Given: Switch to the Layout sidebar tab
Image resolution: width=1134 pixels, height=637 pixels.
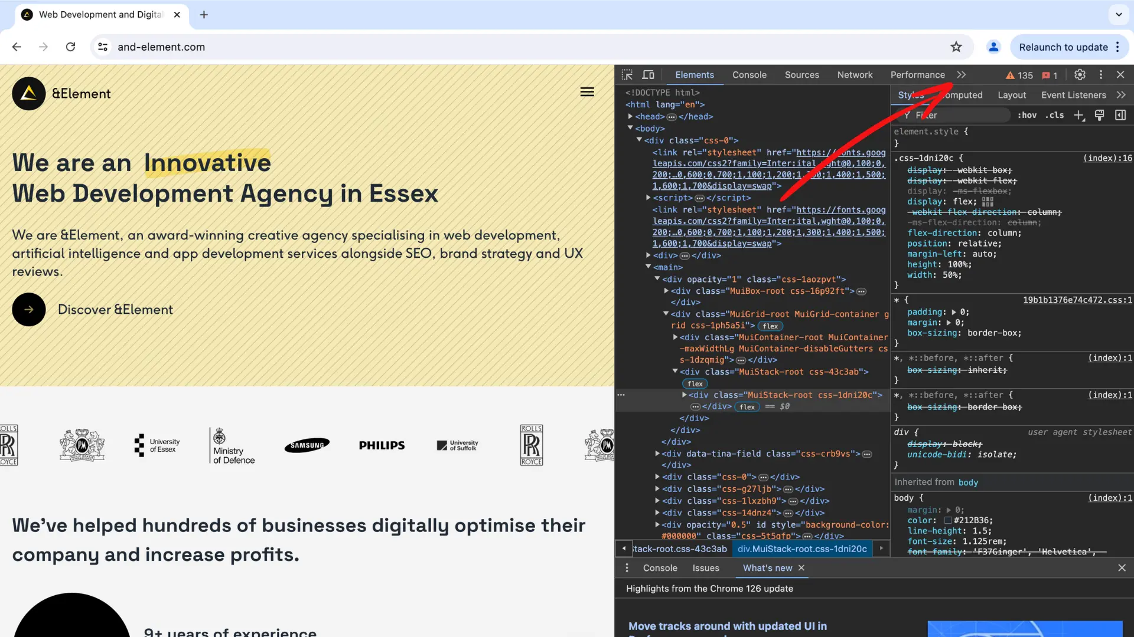Looking at the screenshot, I should (1011, 95).
